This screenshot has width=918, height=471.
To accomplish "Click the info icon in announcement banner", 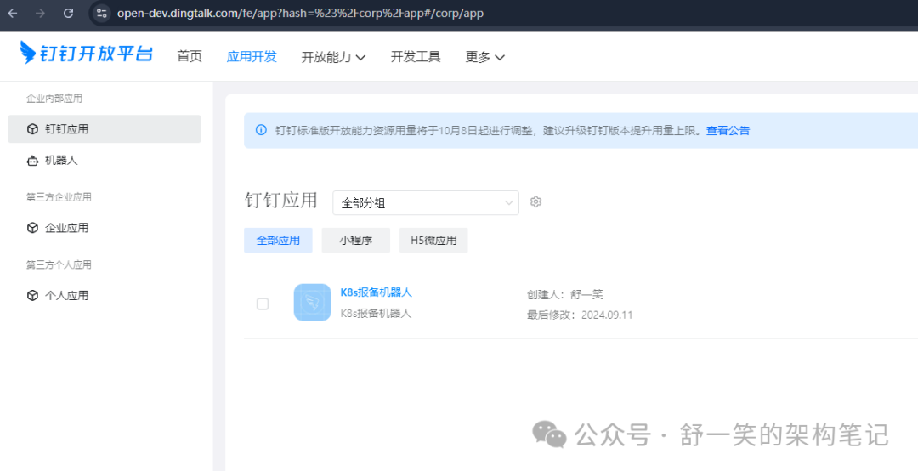I will pos(261,130).
